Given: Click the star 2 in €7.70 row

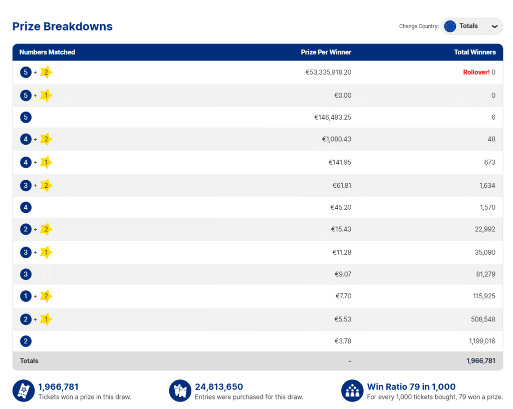Looking at the screenshot, I should click(46, 296).
